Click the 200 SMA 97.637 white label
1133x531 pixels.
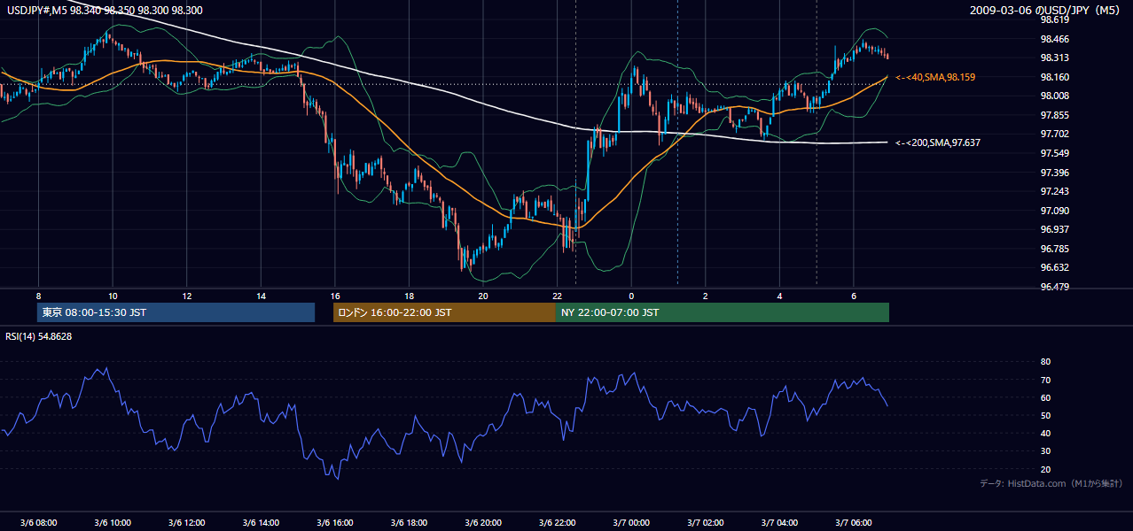pyautogui.click(x=938, y=142)
